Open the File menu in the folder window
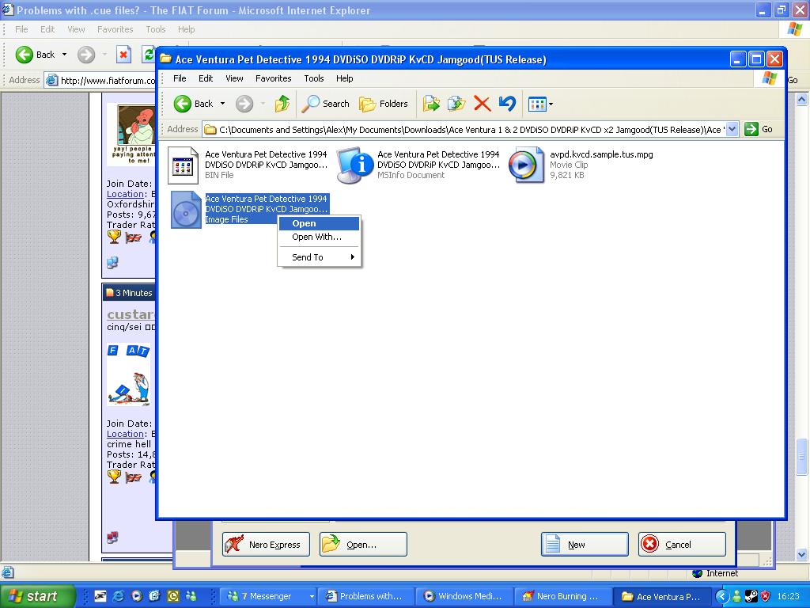Screen dimensions: 810x608 pos(180,78)
